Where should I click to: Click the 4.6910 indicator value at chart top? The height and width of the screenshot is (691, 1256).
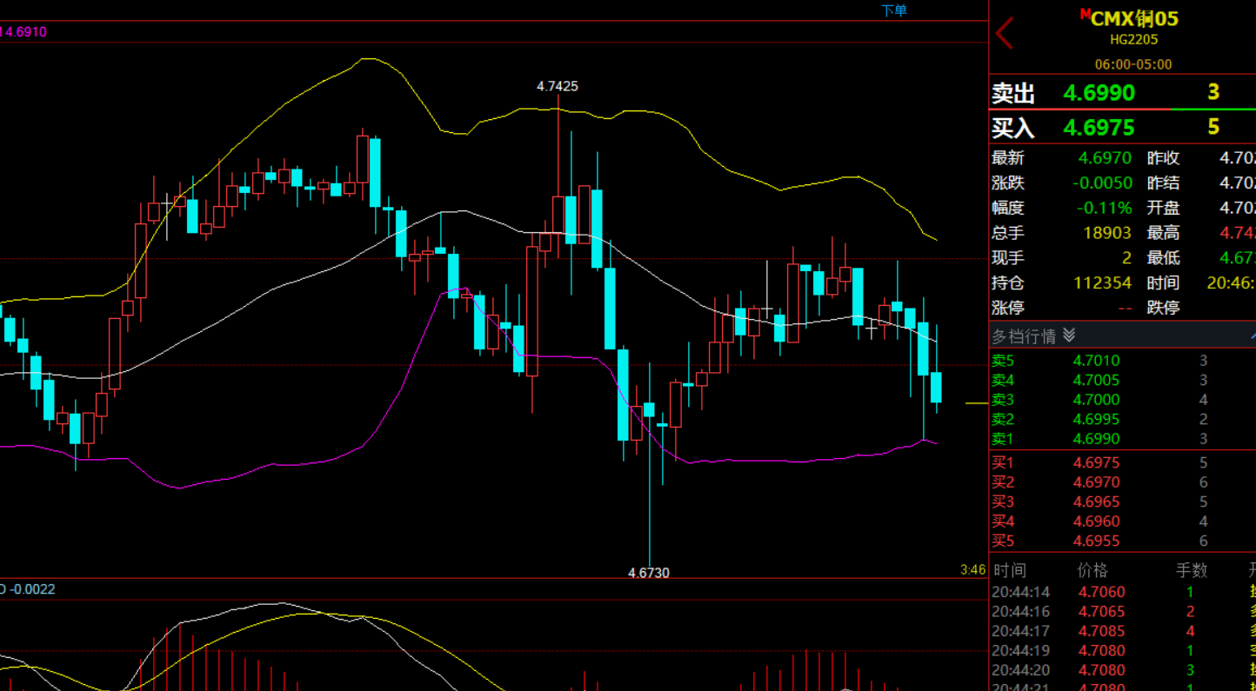[x=26, y=32]
